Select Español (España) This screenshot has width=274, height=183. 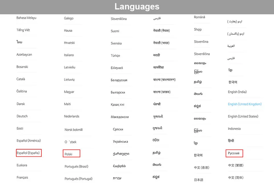click(x=29, y=153)
